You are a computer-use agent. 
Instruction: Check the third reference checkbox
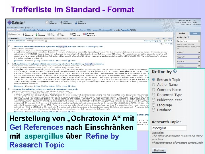[x=9, y=89]
